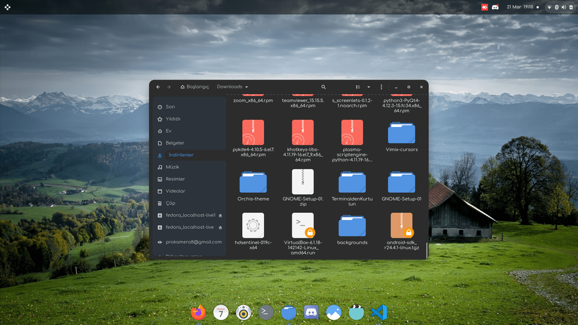The height and width of the screenshot is (325, 578).
Task: Click the Wi-Fi status icon
Action: 549,7
